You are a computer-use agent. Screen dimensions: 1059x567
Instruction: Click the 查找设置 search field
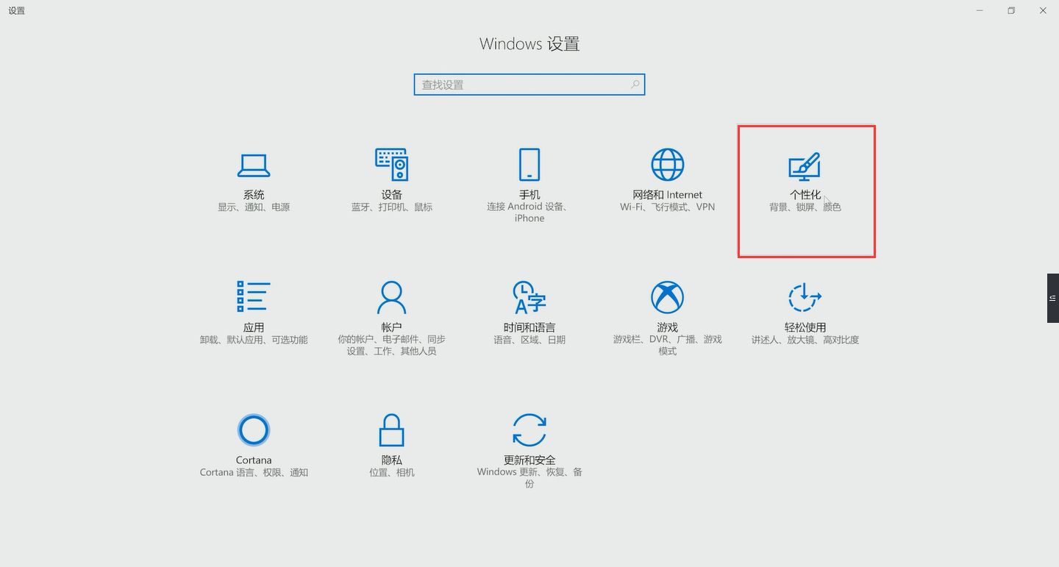pos(529,85)
